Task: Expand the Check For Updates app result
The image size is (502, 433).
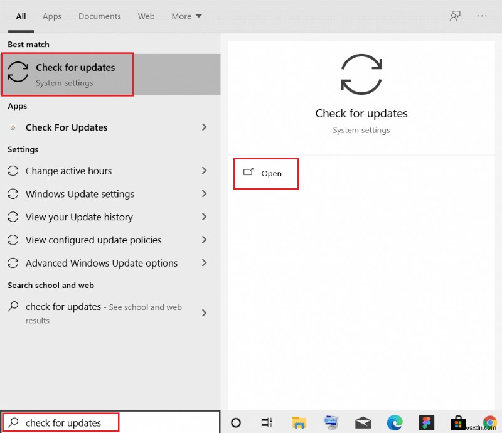Action: point(204,127)
